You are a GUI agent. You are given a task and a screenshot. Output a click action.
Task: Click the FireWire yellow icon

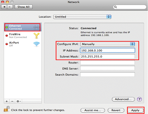pos(37,36)
